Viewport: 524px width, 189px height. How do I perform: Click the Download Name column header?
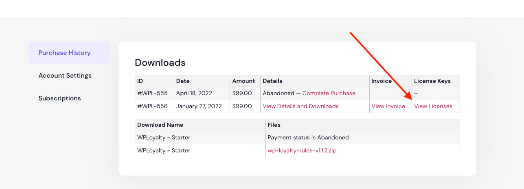[x=160, y=125]
